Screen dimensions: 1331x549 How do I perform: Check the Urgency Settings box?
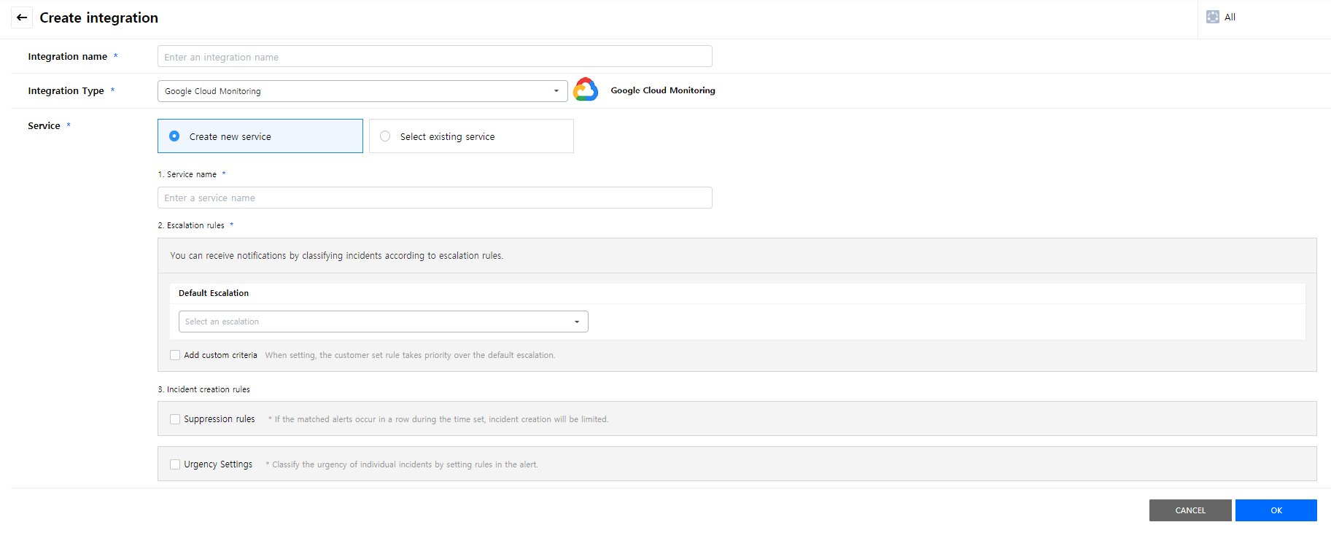point(175,464)
